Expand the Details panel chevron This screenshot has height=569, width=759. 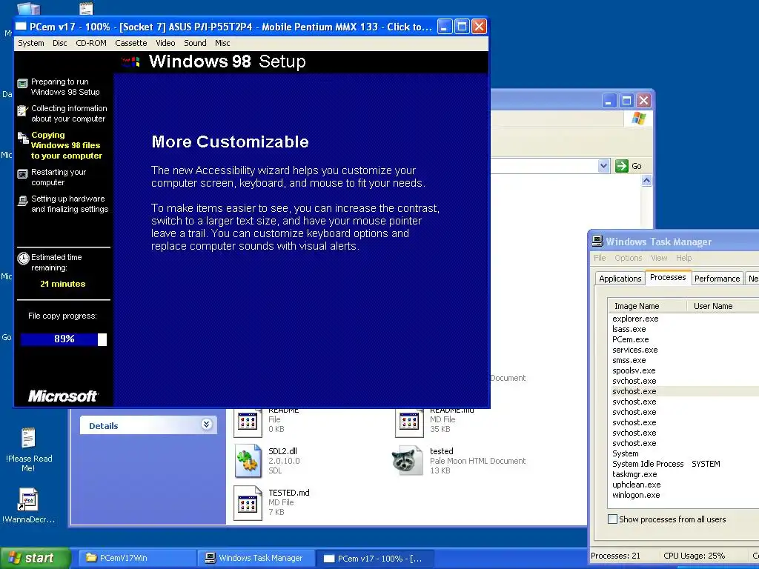[206, 425]
